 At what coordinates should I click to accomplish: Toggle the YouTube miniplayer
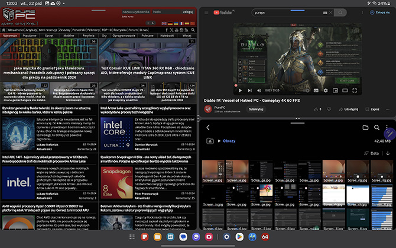pos(335,91)
